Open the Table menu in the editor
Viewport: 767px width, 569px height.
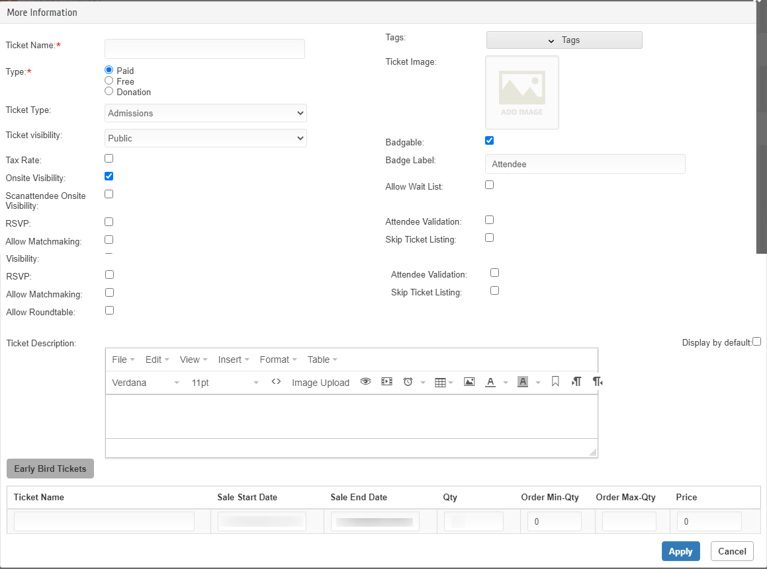(x=322, y=360)
